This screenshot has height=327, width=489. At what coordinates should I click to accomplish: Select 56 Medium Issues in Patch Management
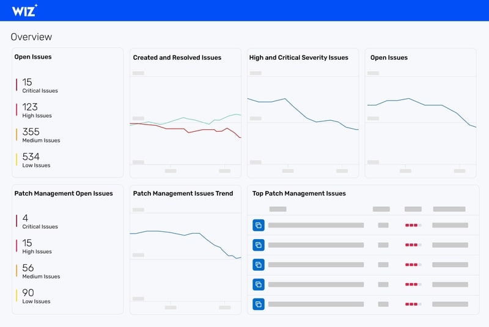tap(41, 271)
